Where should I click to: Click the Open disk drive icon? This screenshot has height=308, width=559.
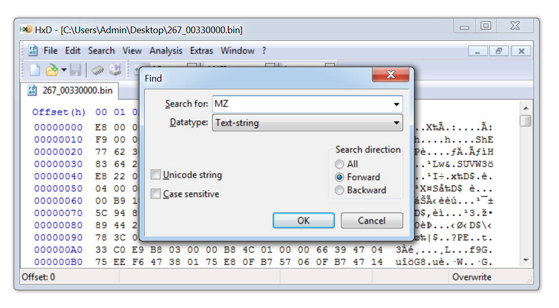point(115,70)
